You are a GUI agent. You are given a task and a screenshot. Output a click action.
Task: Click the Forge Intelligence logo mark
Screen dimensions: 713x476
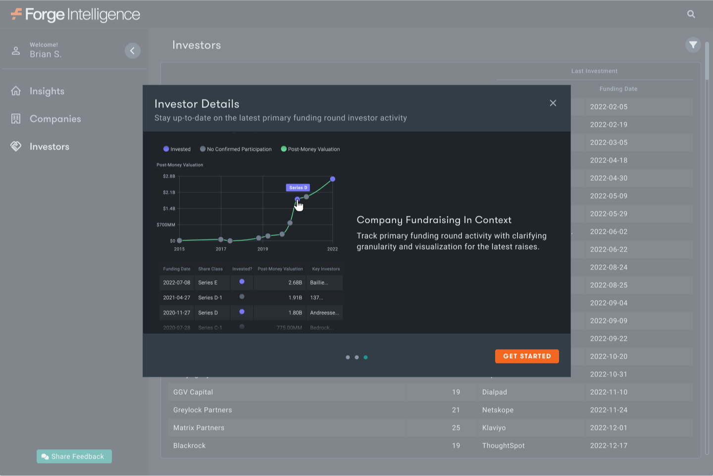[16, 14]
